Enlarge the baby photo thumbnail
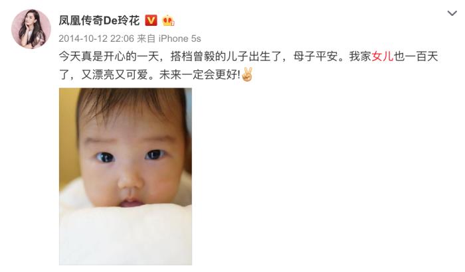 [x=126, y=176]
